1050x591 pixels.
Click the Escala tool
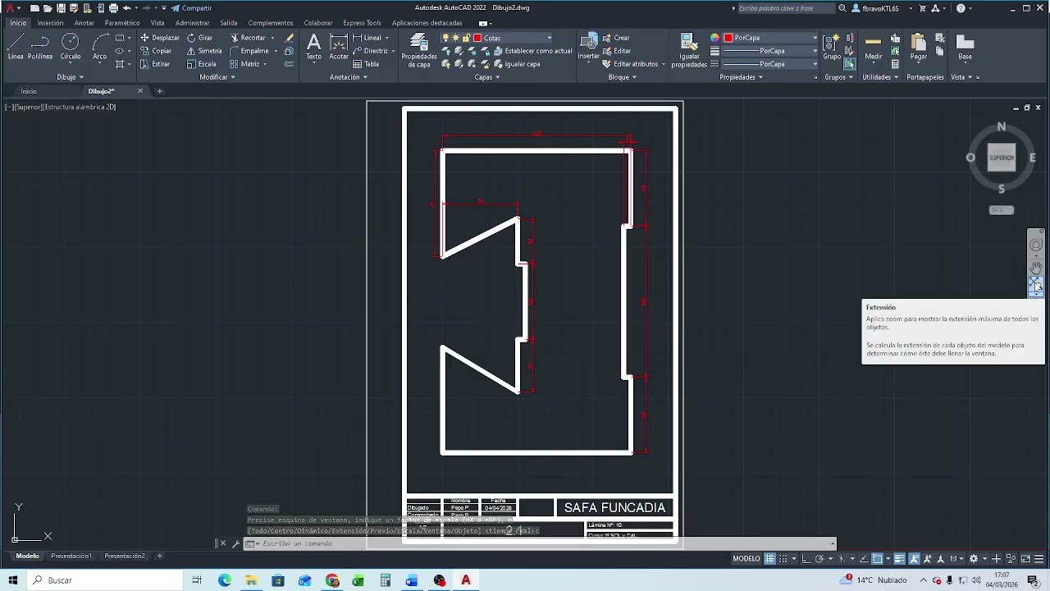(x=201, y=64)
